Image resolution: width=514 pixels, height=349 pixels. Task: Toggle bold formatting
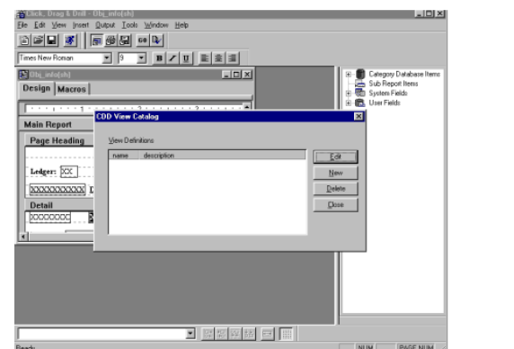(x=159, y=58)
